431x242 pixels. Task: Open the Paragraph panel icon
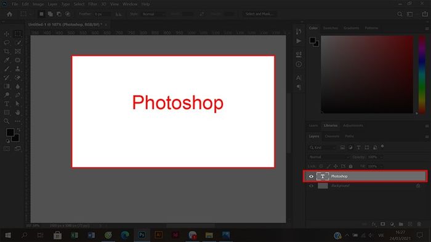coord(299,87)
